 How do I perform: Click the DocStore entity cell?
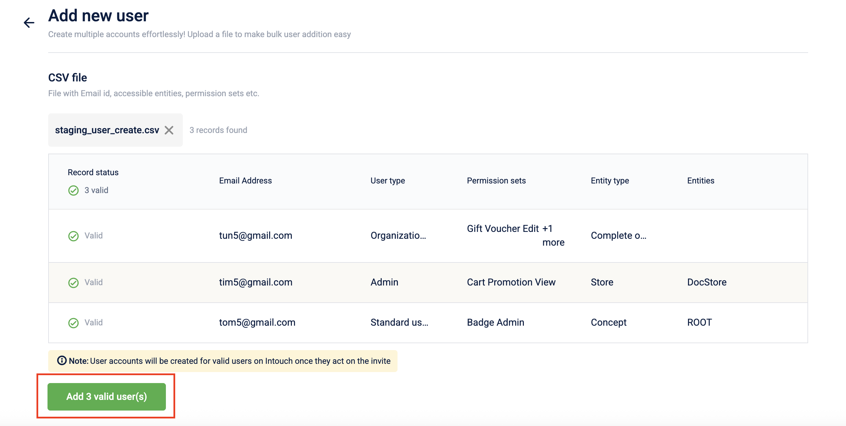pos(707,282)
